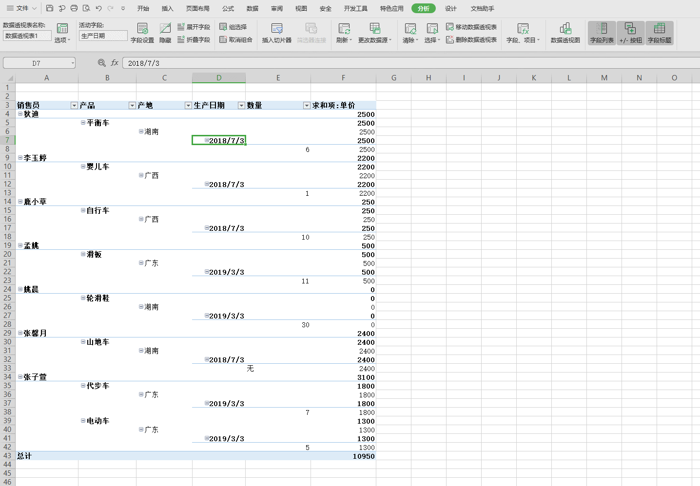Toggle the Field Headers (字段标题) button
The width and height of the screenshot is (700, 486).
(x=659, y=33)
